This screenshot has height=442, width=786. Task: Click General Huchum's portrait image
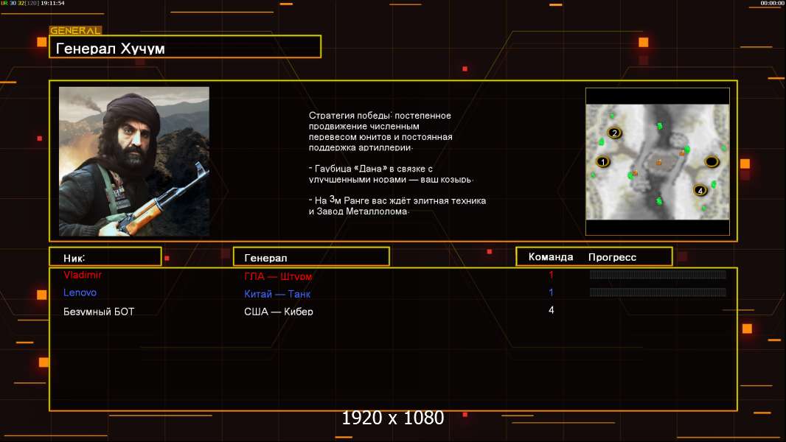click(x=134, y=161)
